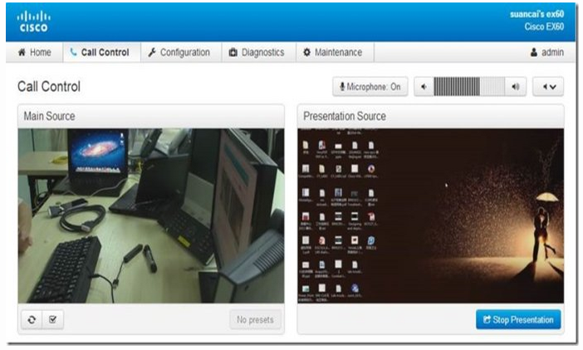Click the gear icon on the Maintenance tab
Image resolution: width=583 pixels, height=350 pixels.
(x=306, y=52)
